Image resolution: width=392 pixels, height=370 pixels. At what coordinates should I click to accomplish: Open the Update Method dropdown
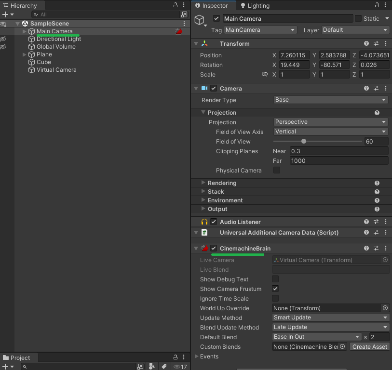pos(331,317)
